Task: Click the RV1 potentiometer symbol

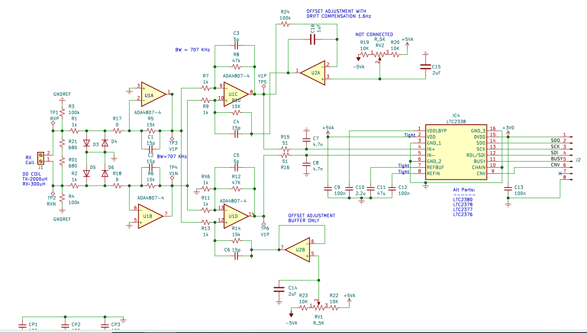Action: tap(319, 308)
